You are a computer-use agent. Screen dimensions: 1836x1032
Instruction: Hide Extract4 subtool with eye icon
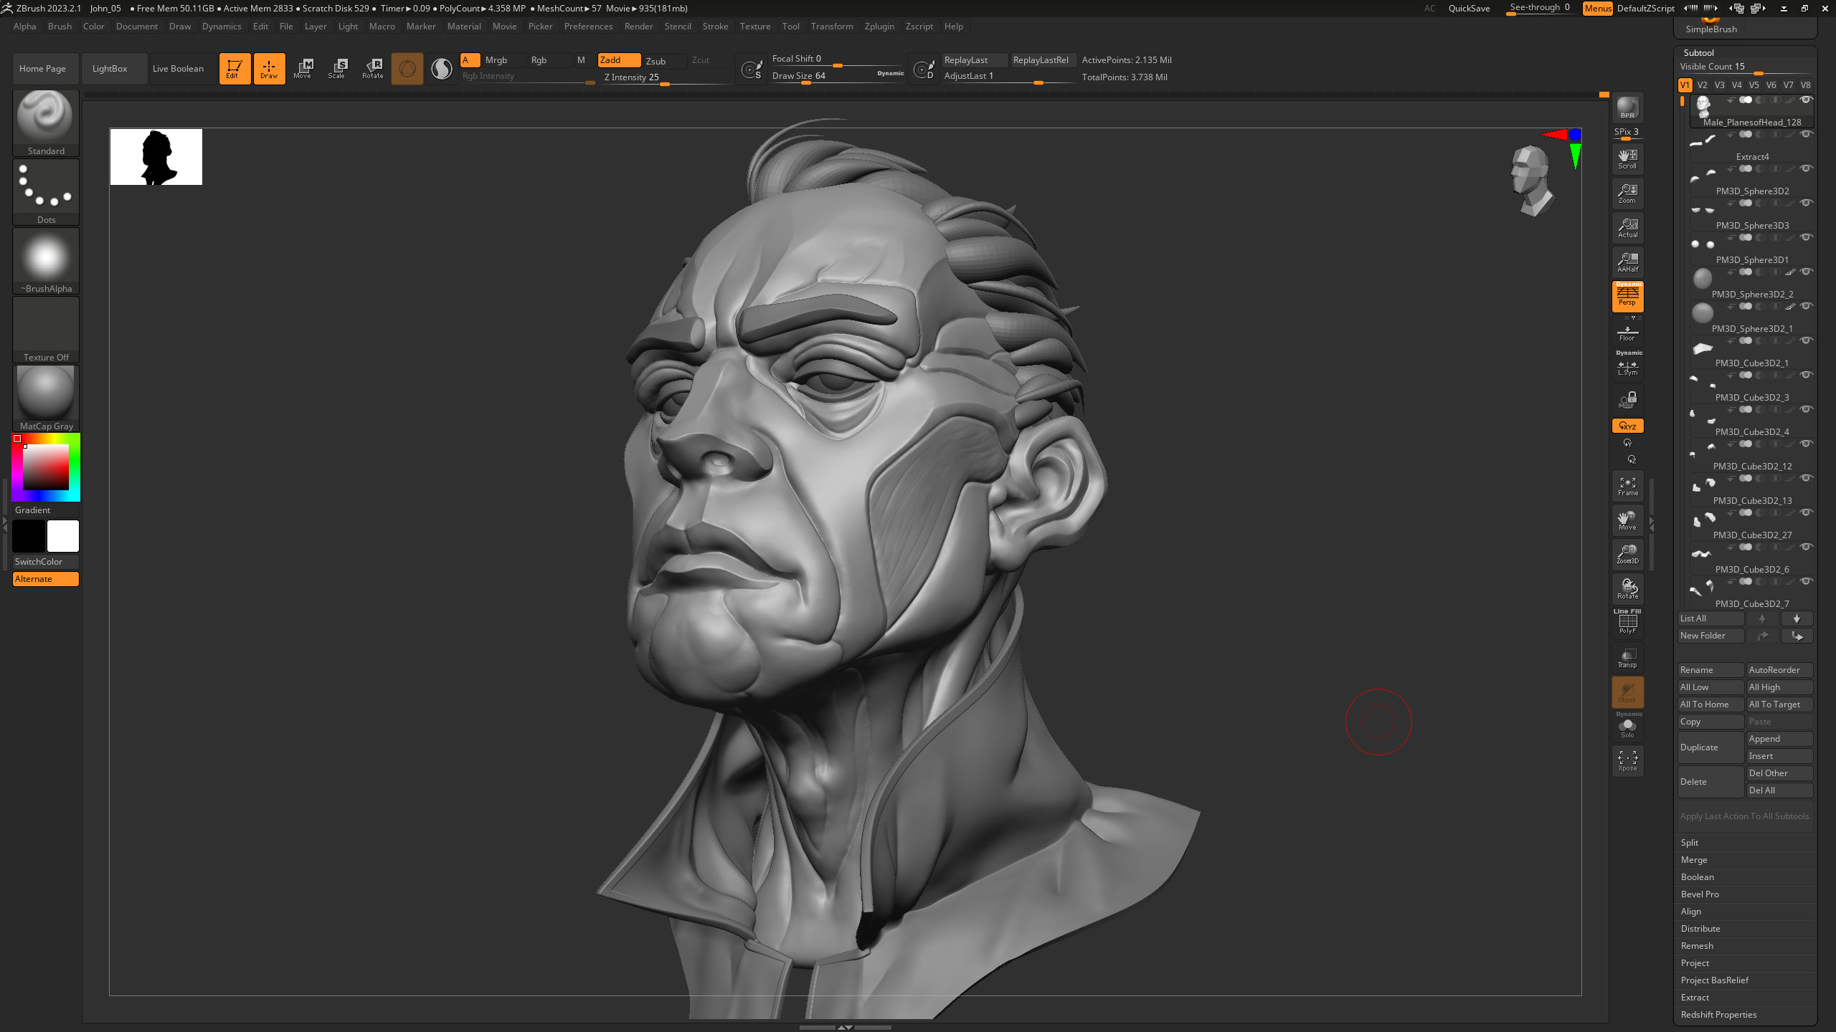point(1807,134)
